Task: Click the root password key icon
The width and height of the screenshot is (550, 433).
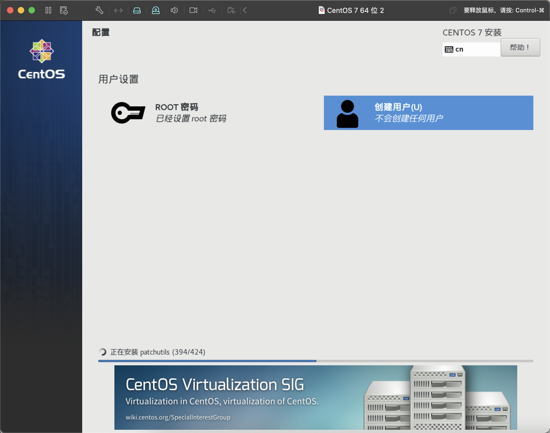Action: point(128,113)
